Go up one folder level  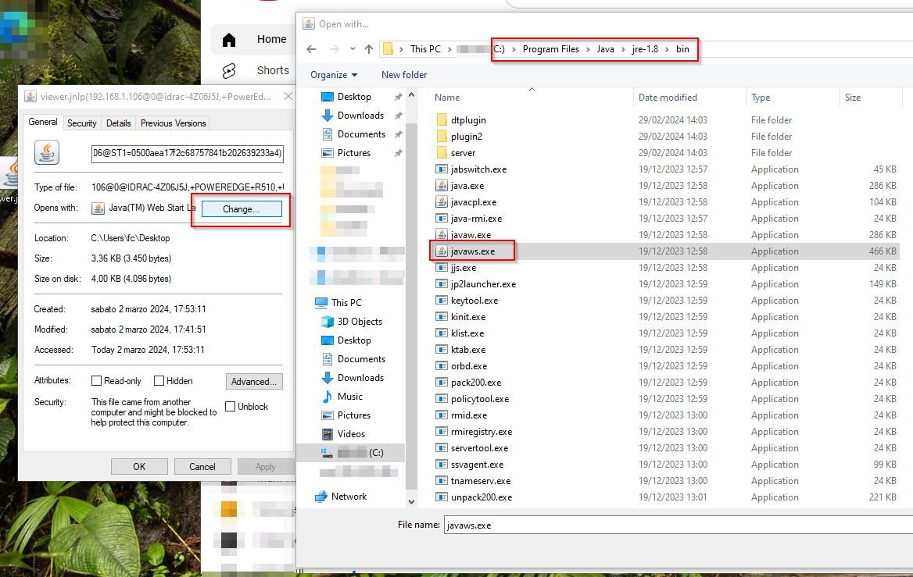(x=369, y=49)
